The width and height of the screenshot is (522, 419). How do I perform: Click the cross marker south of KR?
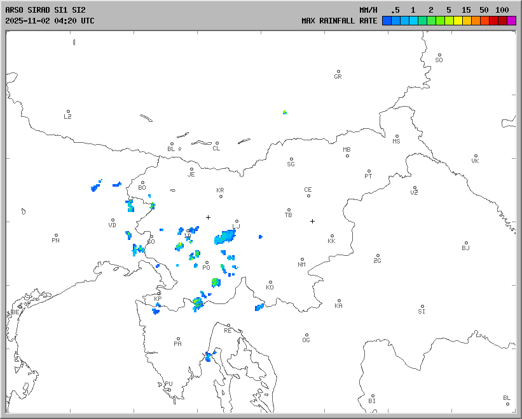point(208,217)
